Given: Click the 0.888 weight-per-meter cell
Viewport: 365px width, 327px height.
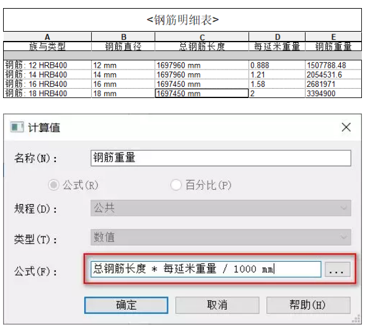Looking at the screenshot, I should point(277,65).
